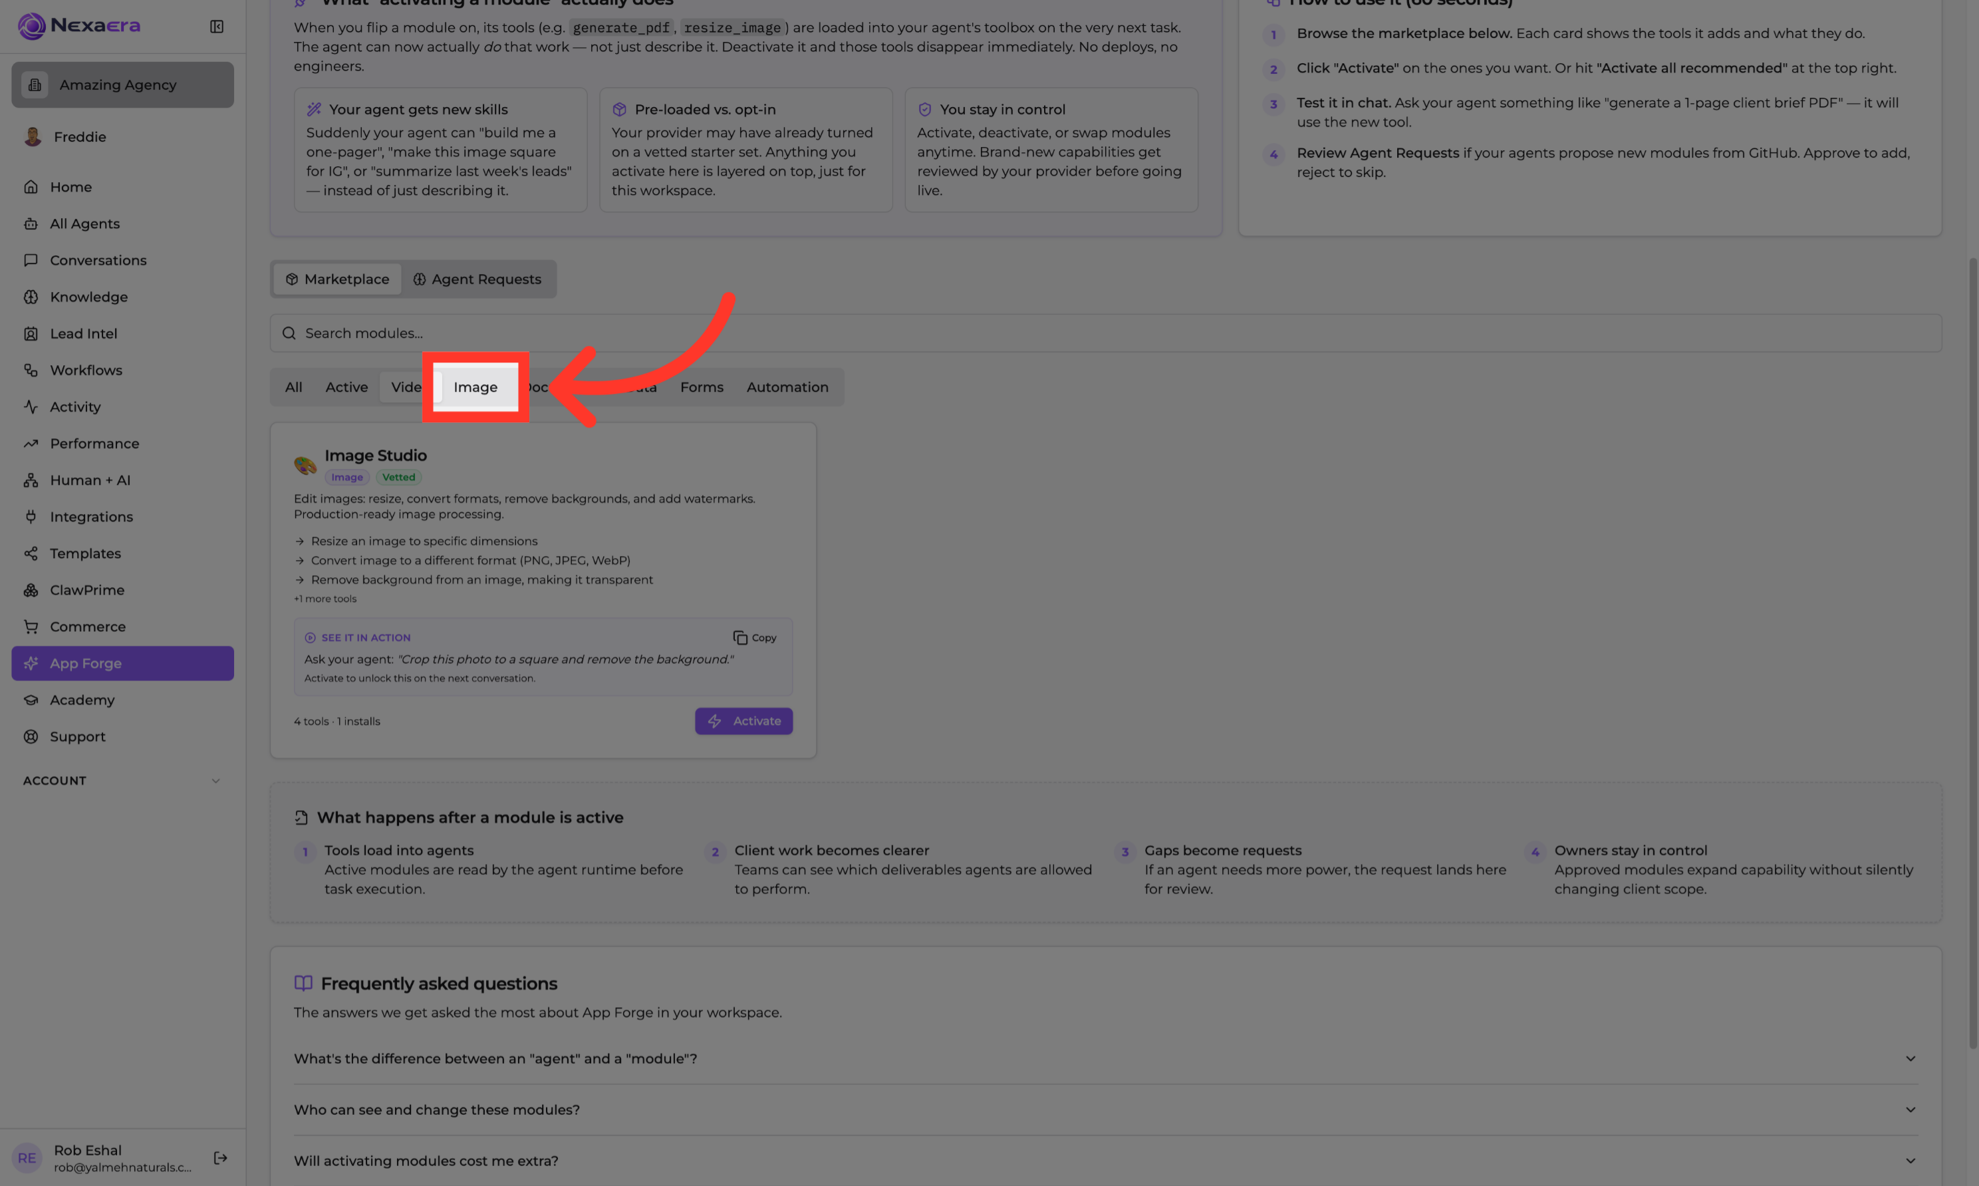Select the Image category filter

point(475,388)
